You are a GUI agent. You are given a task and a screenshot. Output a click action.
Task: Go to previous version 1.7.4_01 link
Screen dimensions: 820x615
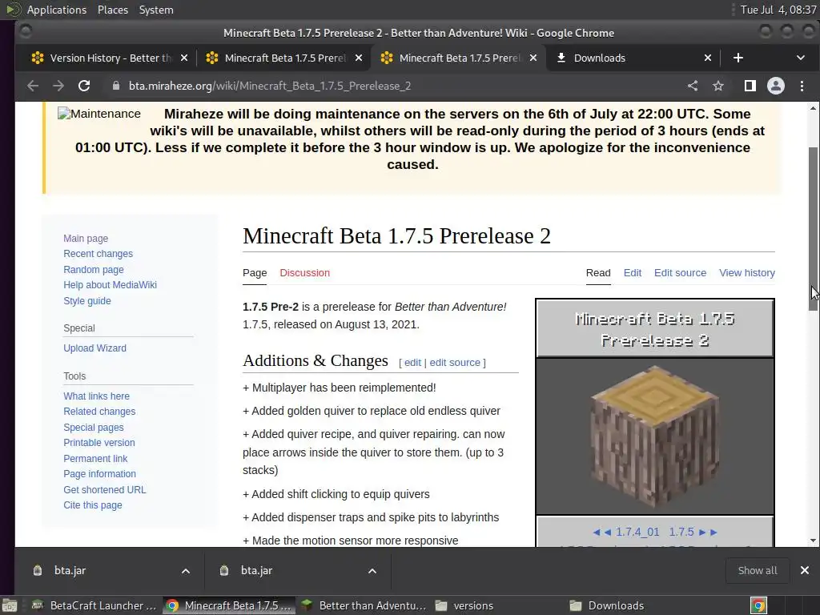click(x=637, y=532)
